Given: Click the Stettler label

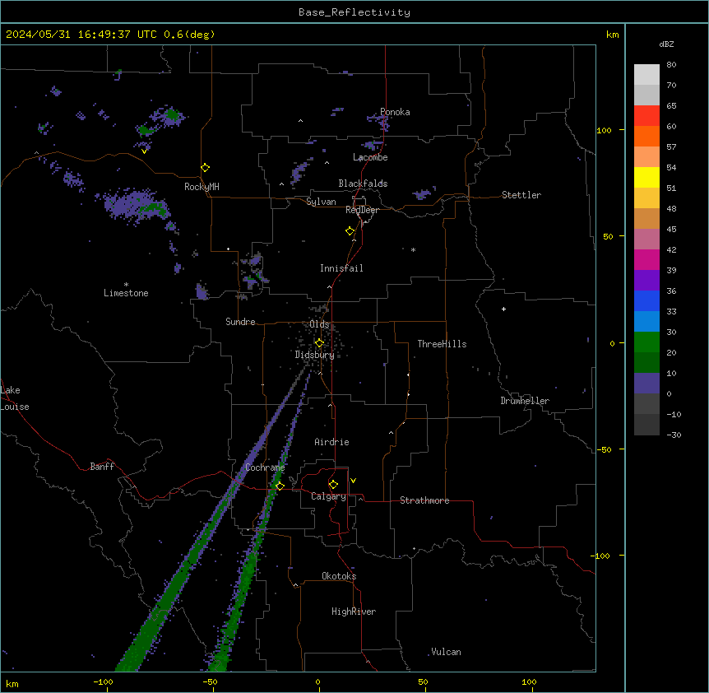Looking at the screenshot, I should pos(521,195).
